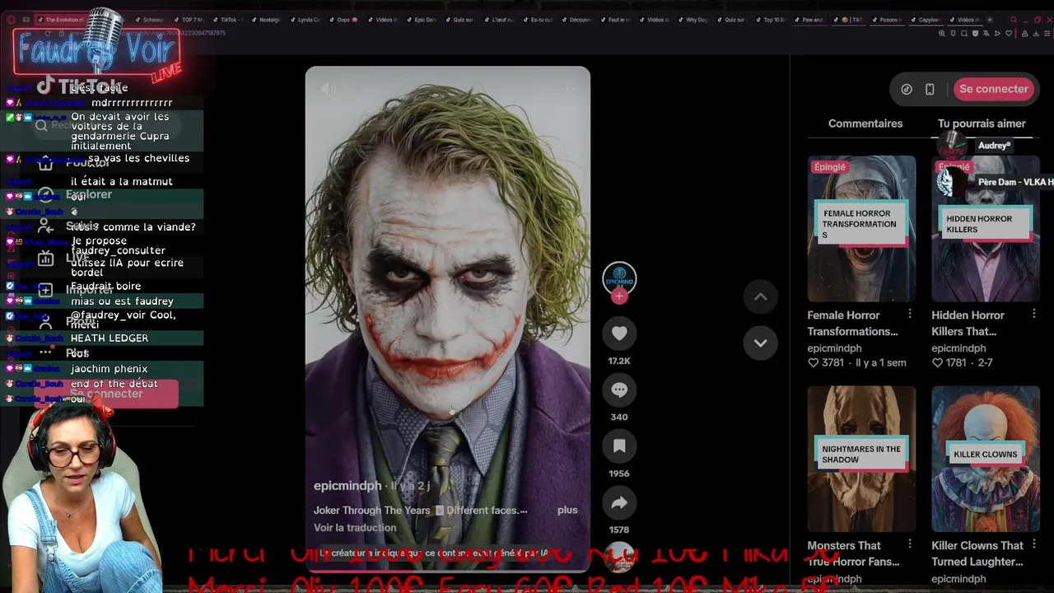This screenshot has height=593, width=1054.
Task: Open the epicmindph username on the video
Action: [347, 486]
